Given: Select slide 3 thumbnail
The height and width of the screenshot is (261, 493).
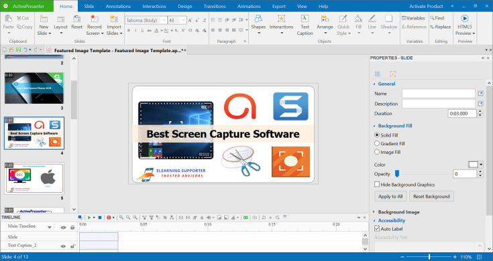Looking at the screenshot, I should pyautogui.click(x=34, y=88).
